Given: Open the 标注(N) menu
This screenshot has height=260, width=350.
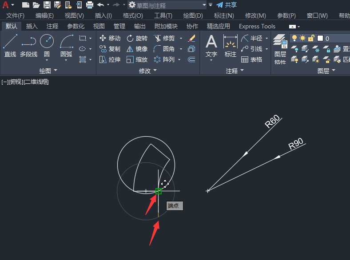Looking at the screenshot, I should 224,16.
